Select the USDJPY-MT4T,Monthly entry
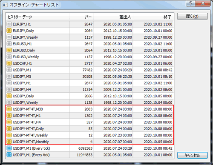213x165 pixels. coord(31,142)
